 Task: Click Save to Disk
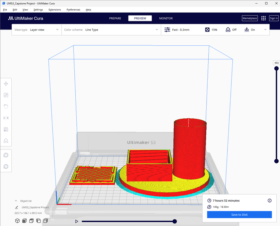pos(239,215)
